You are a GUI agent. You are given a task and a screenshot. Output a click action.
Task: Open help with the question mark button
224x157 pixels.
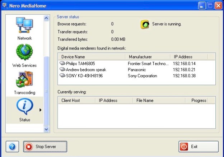click(x=12, y=147)
